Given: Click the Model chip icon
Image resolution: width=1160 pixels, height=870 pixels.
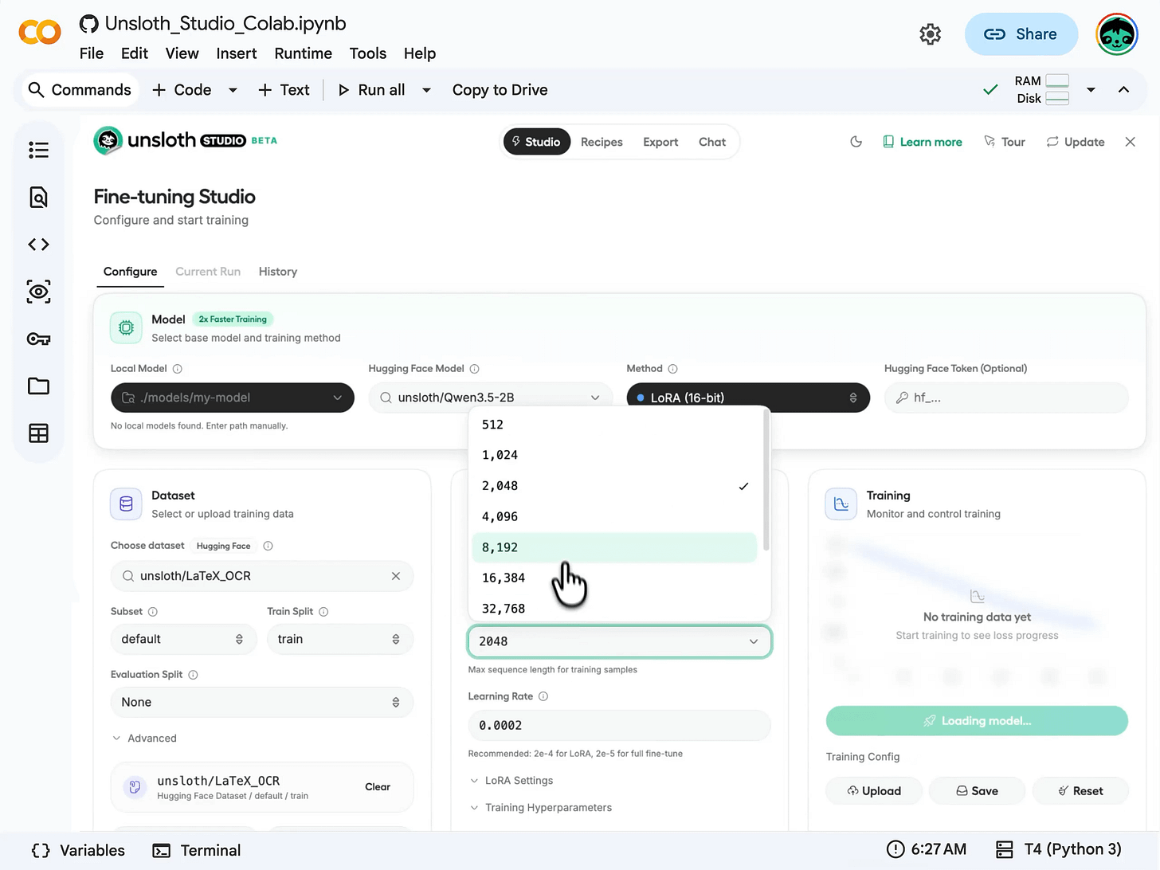Looking at the screenshot, I should [126, 327].
